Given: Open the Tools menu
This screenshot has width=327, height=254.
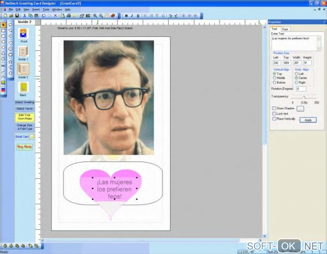Looking at the screenshot, I should (46, 10).
